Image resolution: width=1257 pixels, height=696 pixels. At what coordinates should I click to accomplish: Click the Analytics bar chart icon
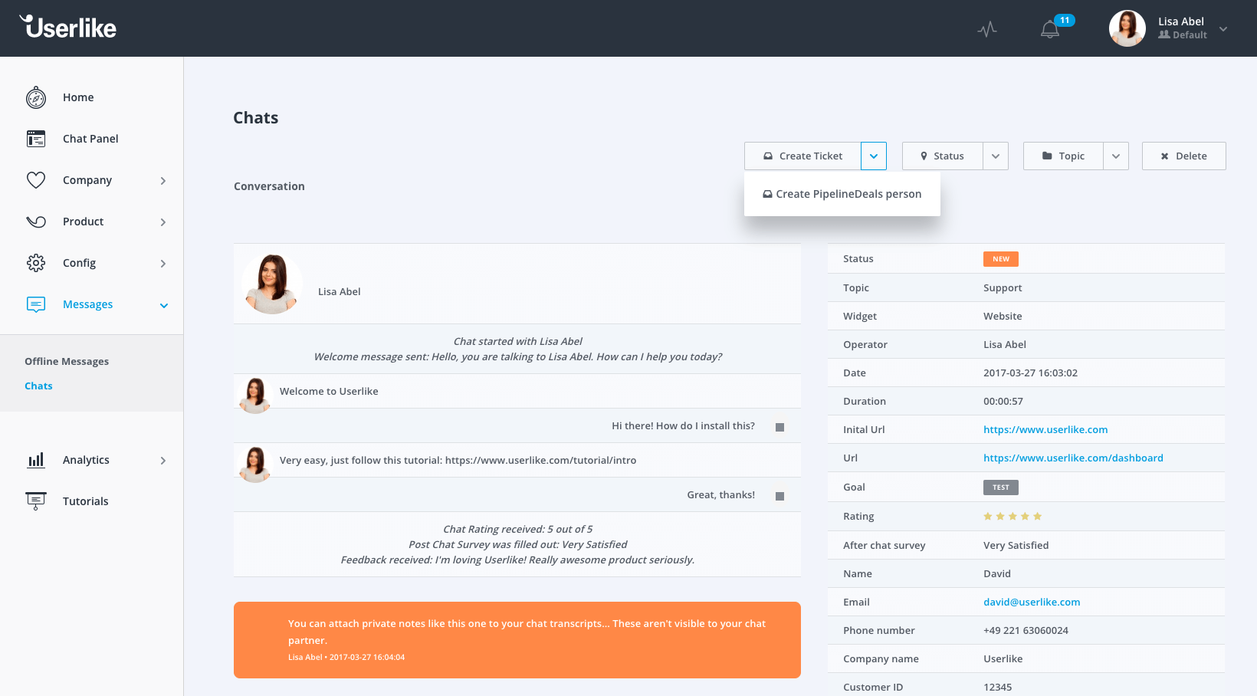point(36,460)
